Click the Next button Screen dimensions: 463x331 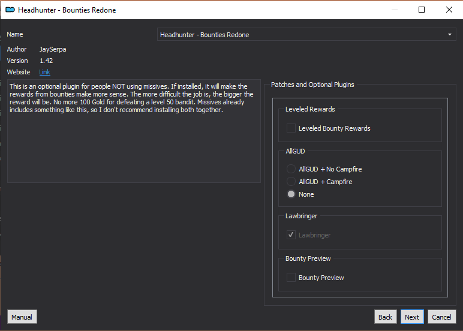pos(412,317)
